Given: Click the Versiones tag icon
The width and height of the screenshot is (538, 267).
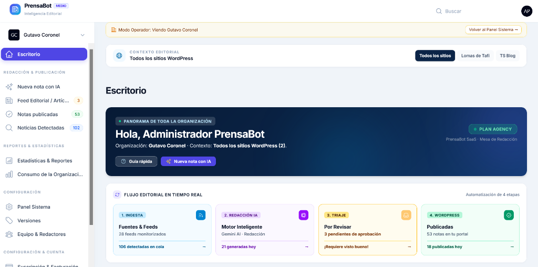Looking at the screenshot, I should coord(9,220).
